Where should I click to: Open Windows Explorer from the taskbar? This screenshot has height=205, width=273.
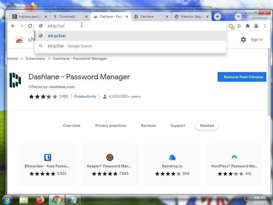24,200
